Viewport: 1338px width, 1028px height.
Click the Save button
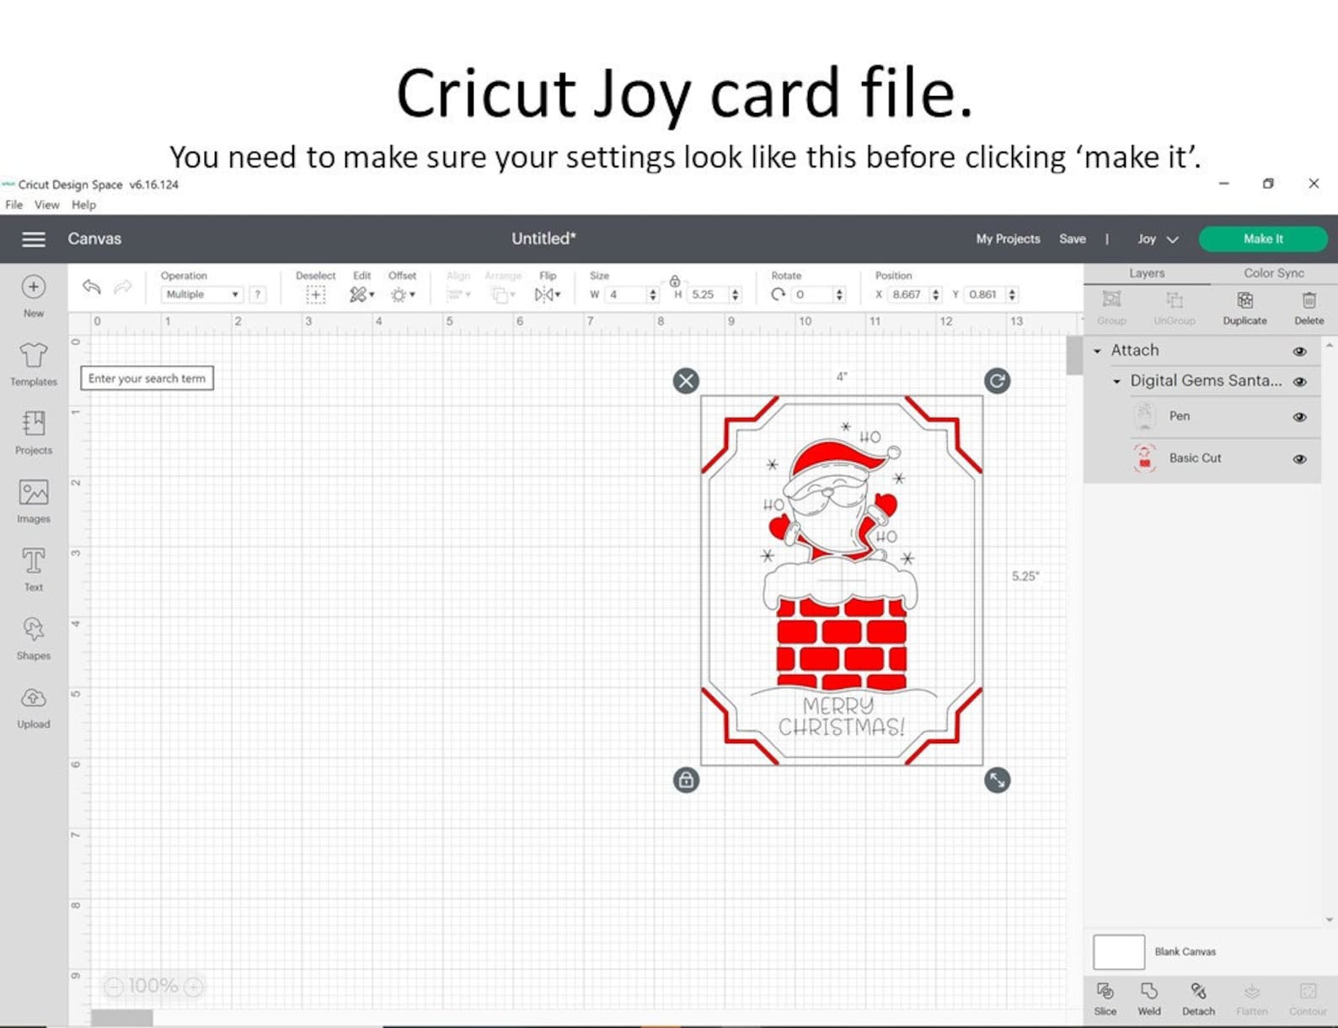1073,239
